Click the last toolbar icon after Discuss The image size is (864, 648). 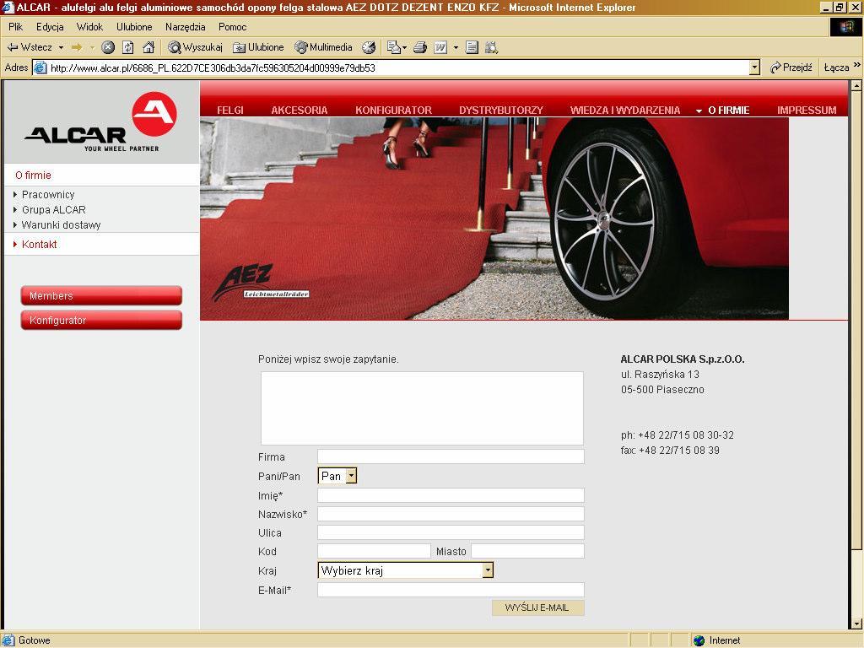point(492,47)
